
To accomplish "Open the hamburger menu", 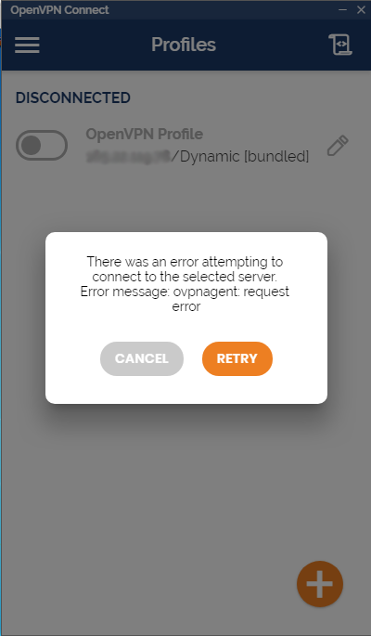I will (x=27, y=45).
